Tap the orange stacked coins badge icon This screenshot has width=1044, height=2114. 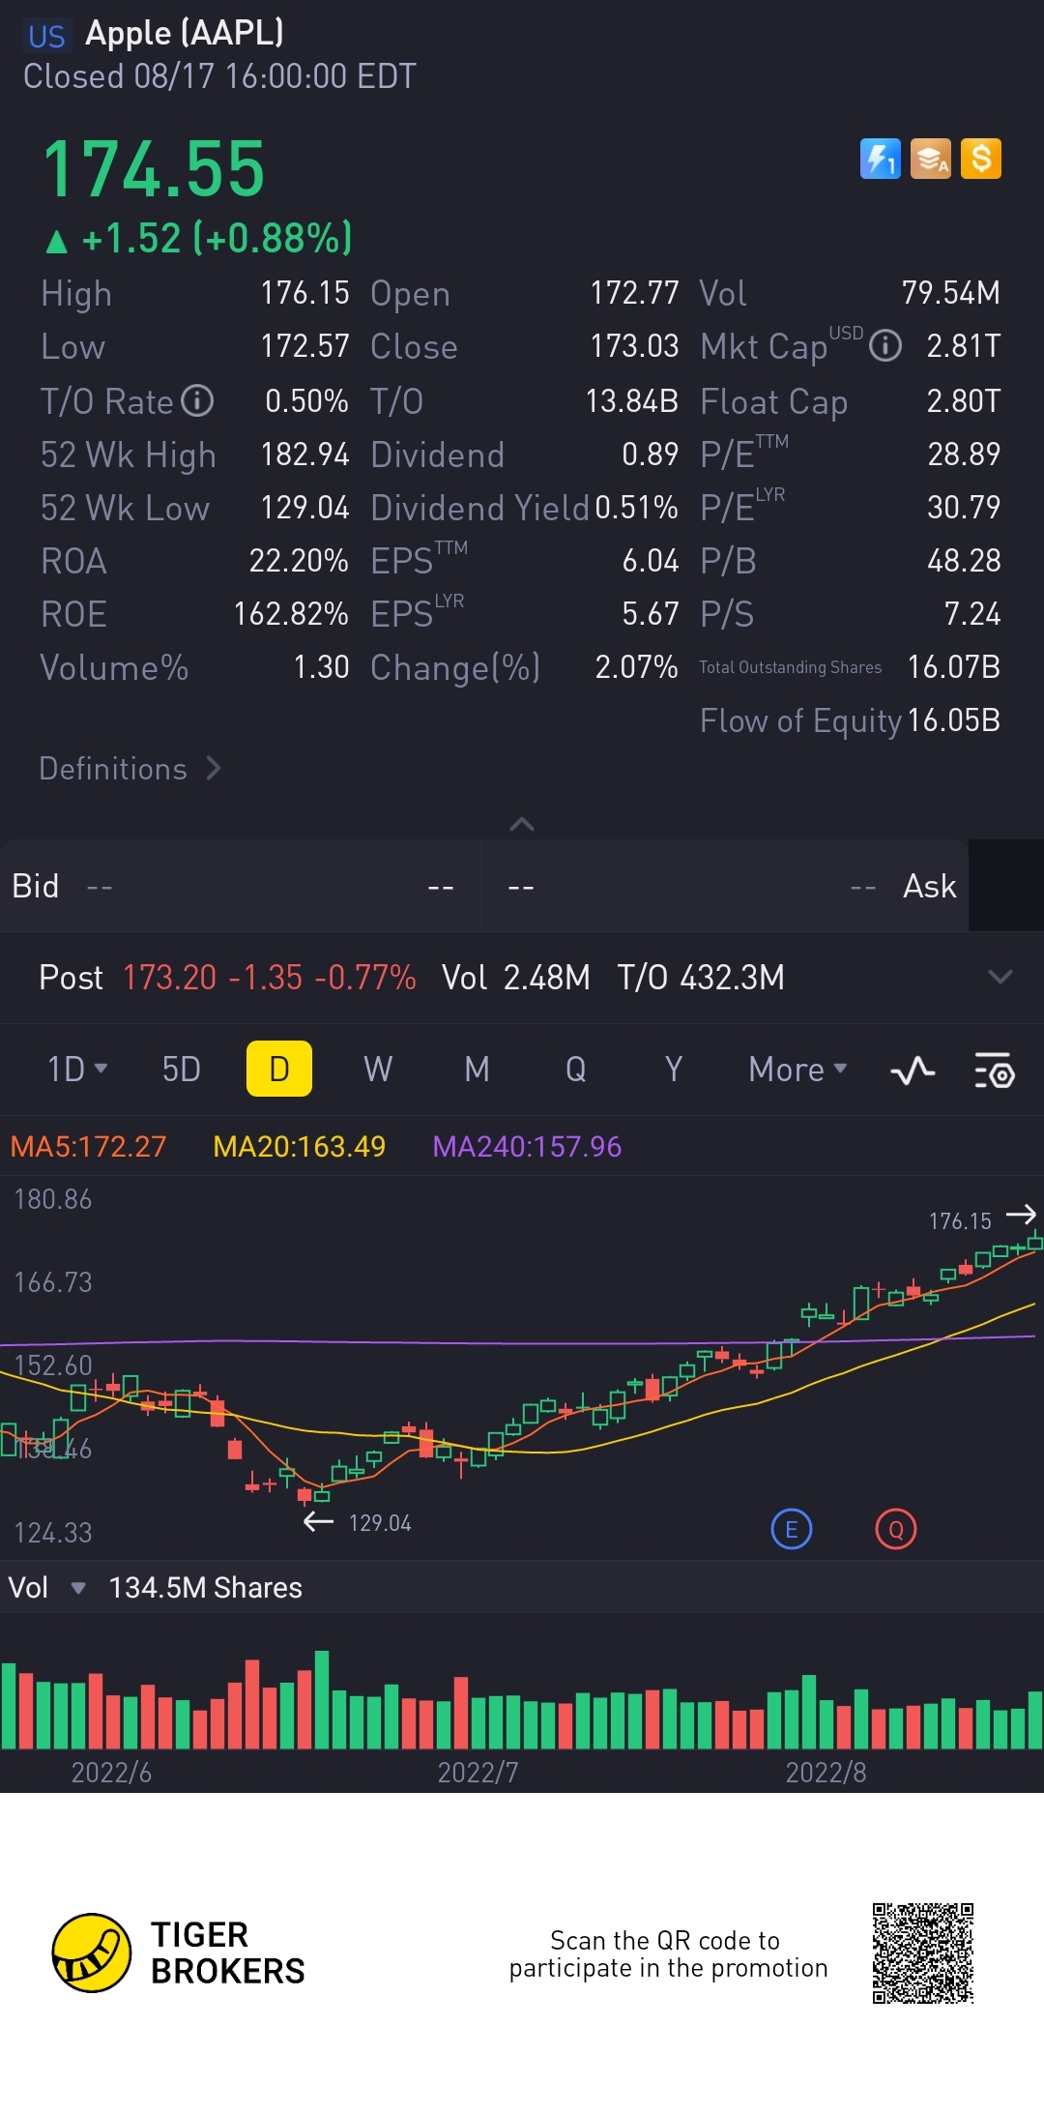pyautogui.click(x=930, y=159)
